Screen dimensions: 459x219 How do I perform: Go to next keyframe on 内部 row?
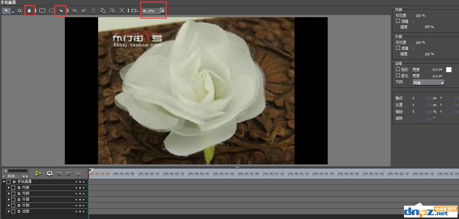pos(84,188)
